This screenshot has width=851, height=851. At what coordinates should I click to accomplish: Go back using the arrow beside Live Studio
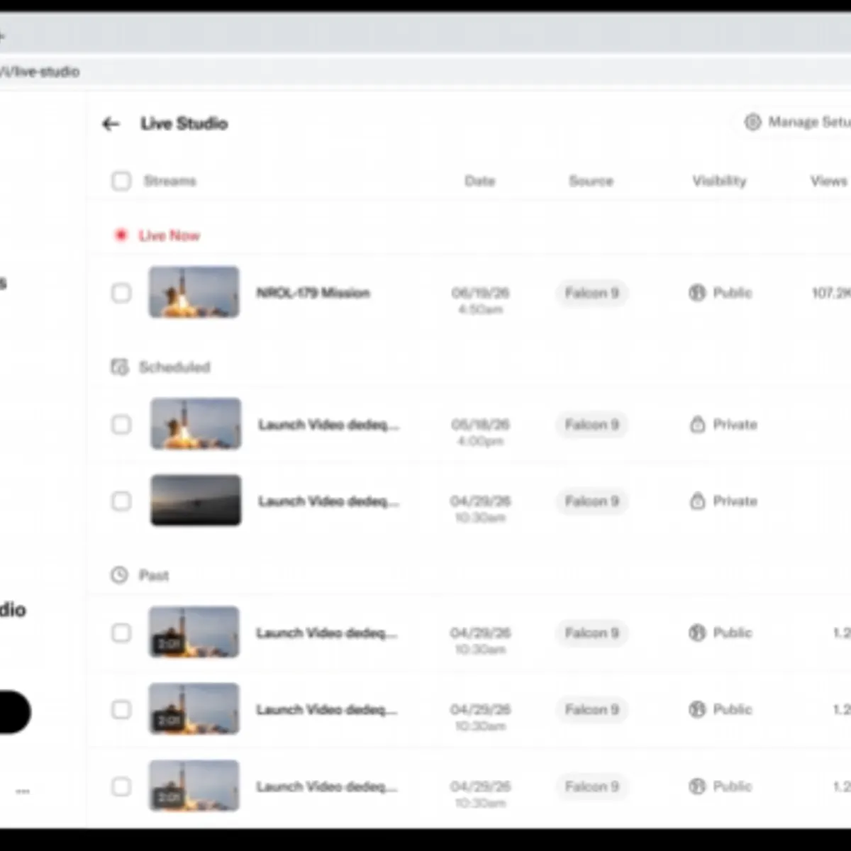[111, 124]
